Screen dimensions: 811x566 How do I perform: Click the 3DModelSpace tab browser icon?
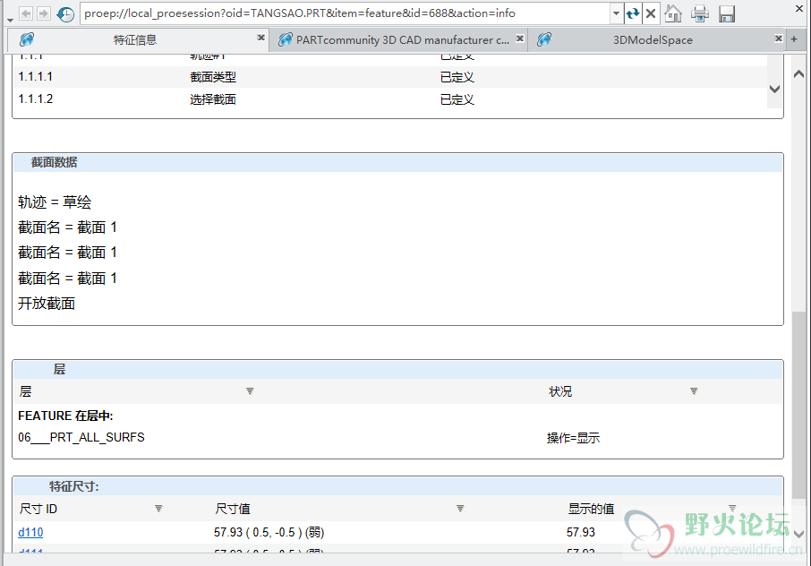544,39
